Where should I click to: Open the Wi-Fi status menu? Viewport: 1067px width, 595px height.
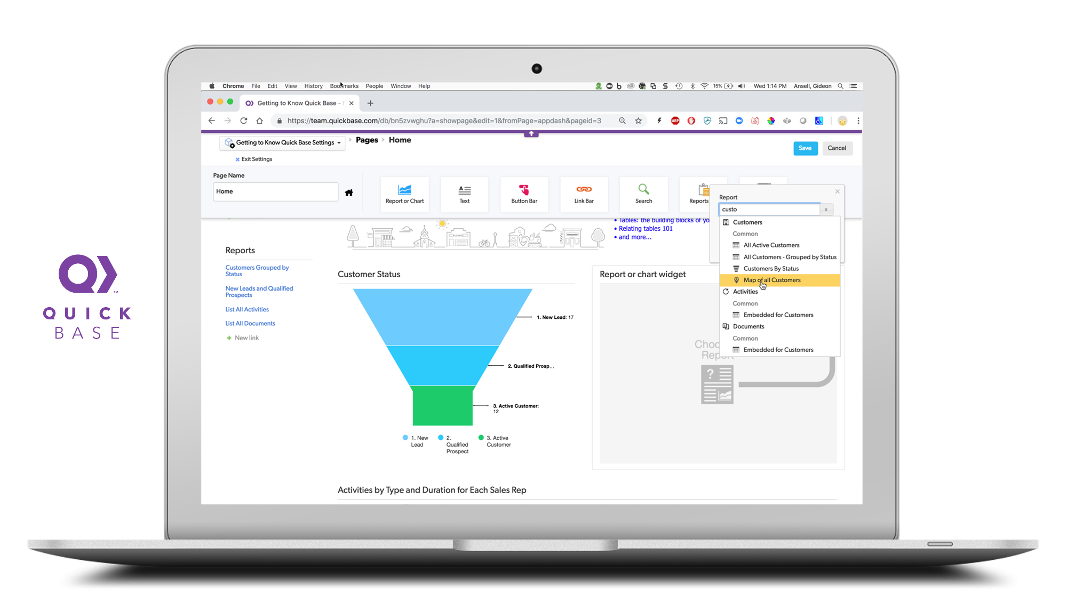(x=704, y=86)
